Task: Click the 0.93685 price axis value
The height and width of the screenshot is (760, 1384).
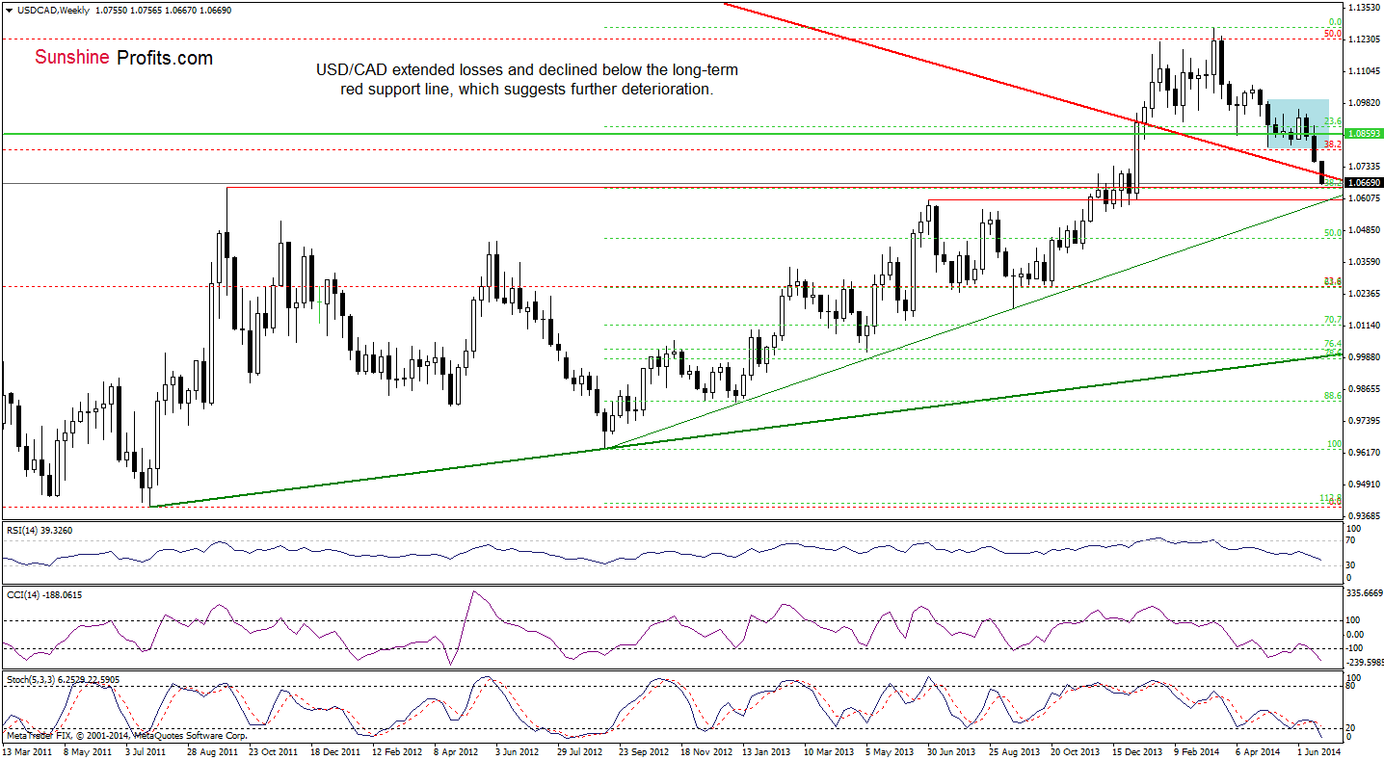Action: [1365, 515]
